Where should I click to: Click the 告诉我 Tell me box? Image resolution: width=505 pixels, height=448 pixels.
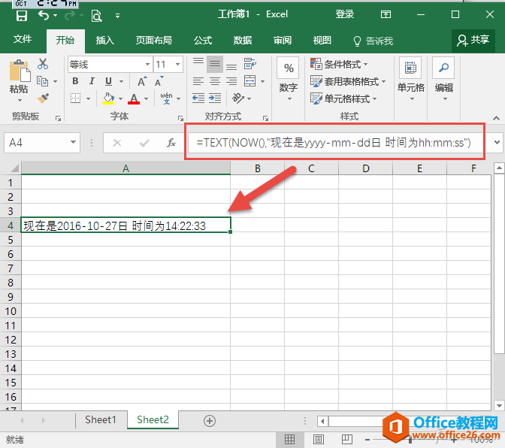[x=373, y=41]
